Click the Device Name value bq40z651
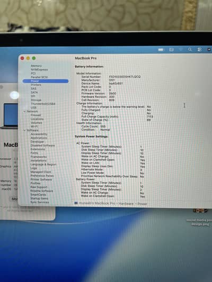 116,84
